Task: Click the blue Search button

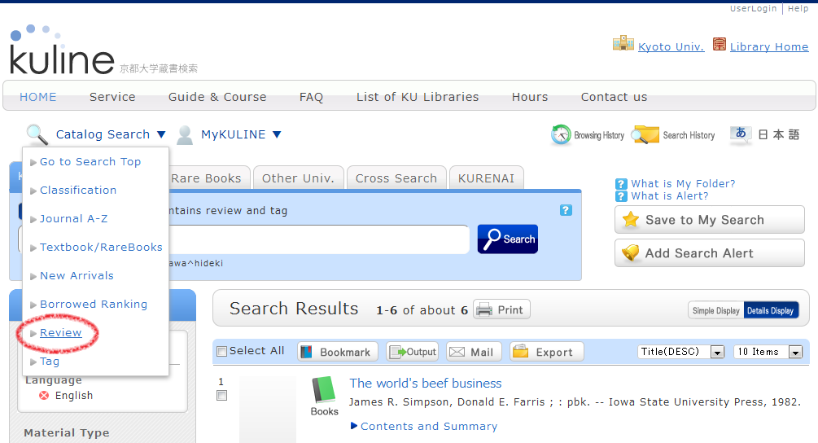Action: (508, 239)
